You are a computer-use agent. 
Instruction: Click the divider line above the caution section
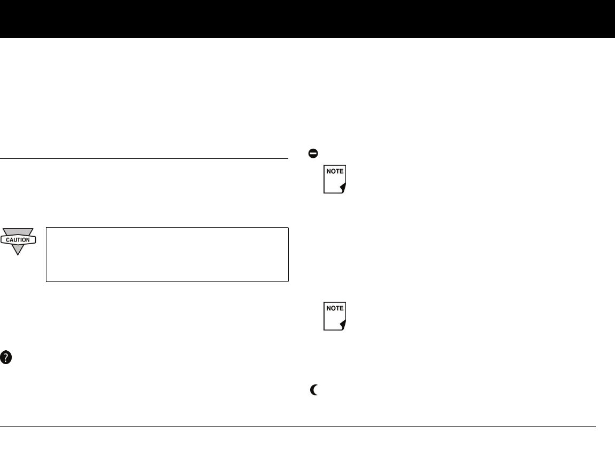click(x=144, y=158)
